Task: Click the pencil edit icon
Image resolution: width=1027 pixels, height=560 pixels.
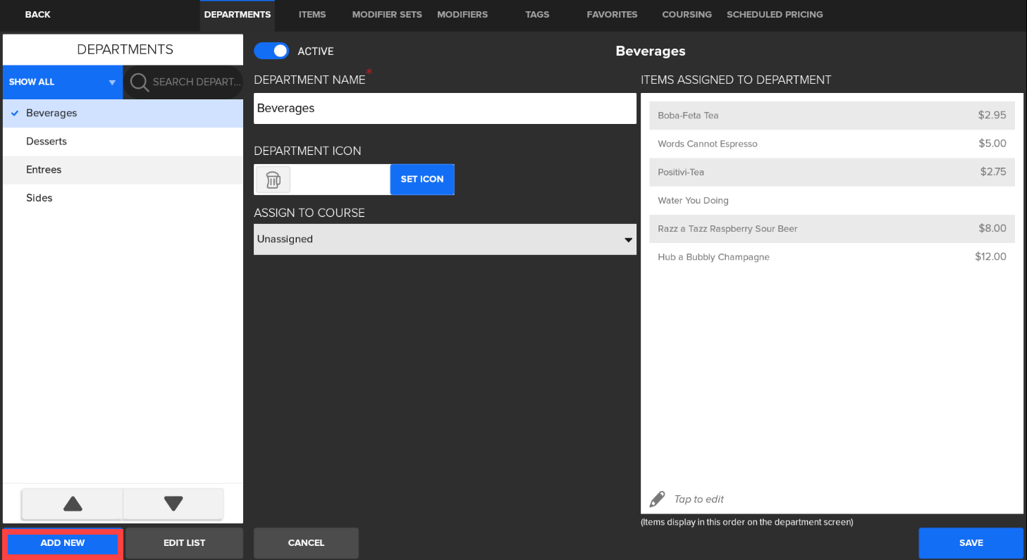Action: point(657,499)
